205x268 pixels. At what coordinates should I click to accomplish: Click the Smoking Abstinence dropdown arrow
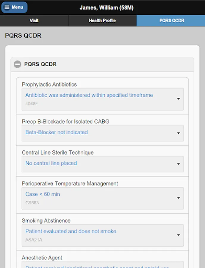pos(178,235)
